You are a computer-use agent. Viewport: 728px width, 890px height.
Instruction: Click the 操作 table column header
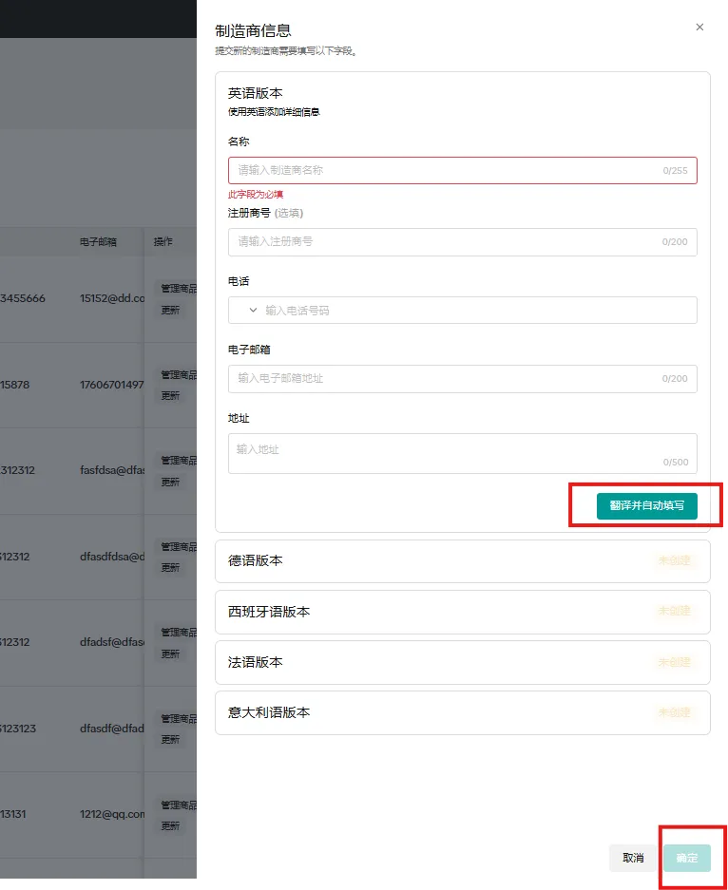(163, 242)
